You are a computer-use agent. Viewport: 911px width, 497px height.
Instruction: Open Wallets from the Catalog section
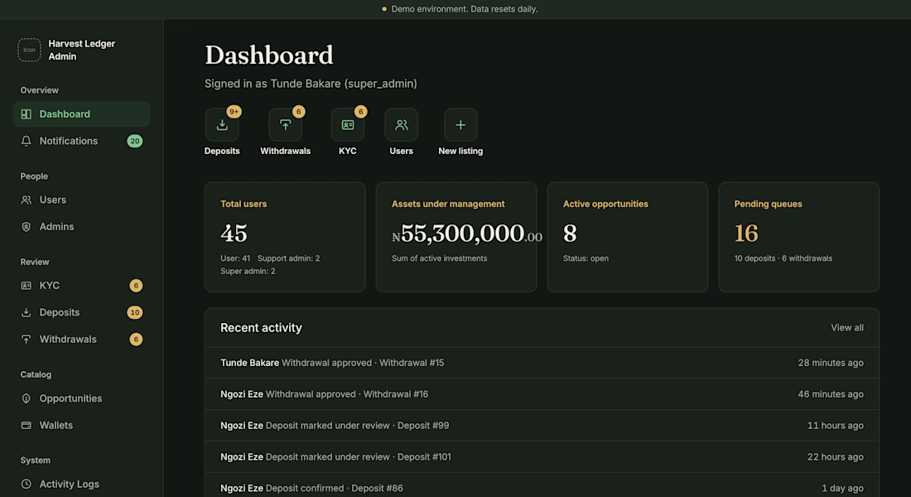pos(81,426)
